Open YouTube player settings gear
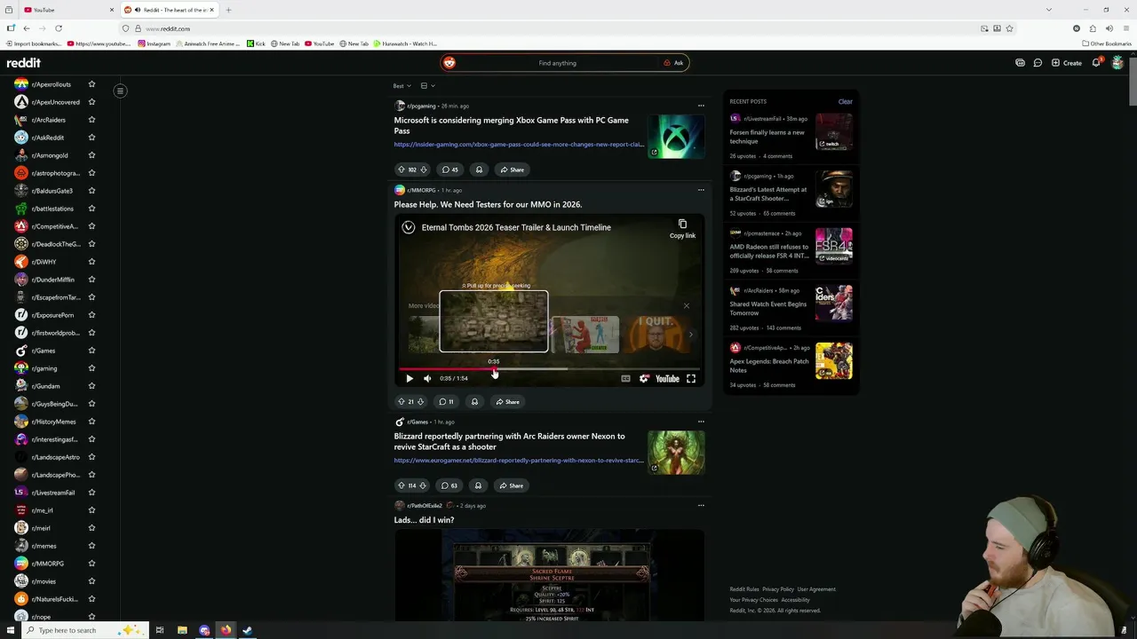Image resolution: width=1137 pixels, height=639 pixels. coord(644,379)
